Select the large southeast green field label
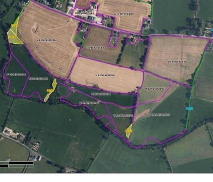Image resolution: width=213 pixels, height=182 pixels. pos(160,115)
